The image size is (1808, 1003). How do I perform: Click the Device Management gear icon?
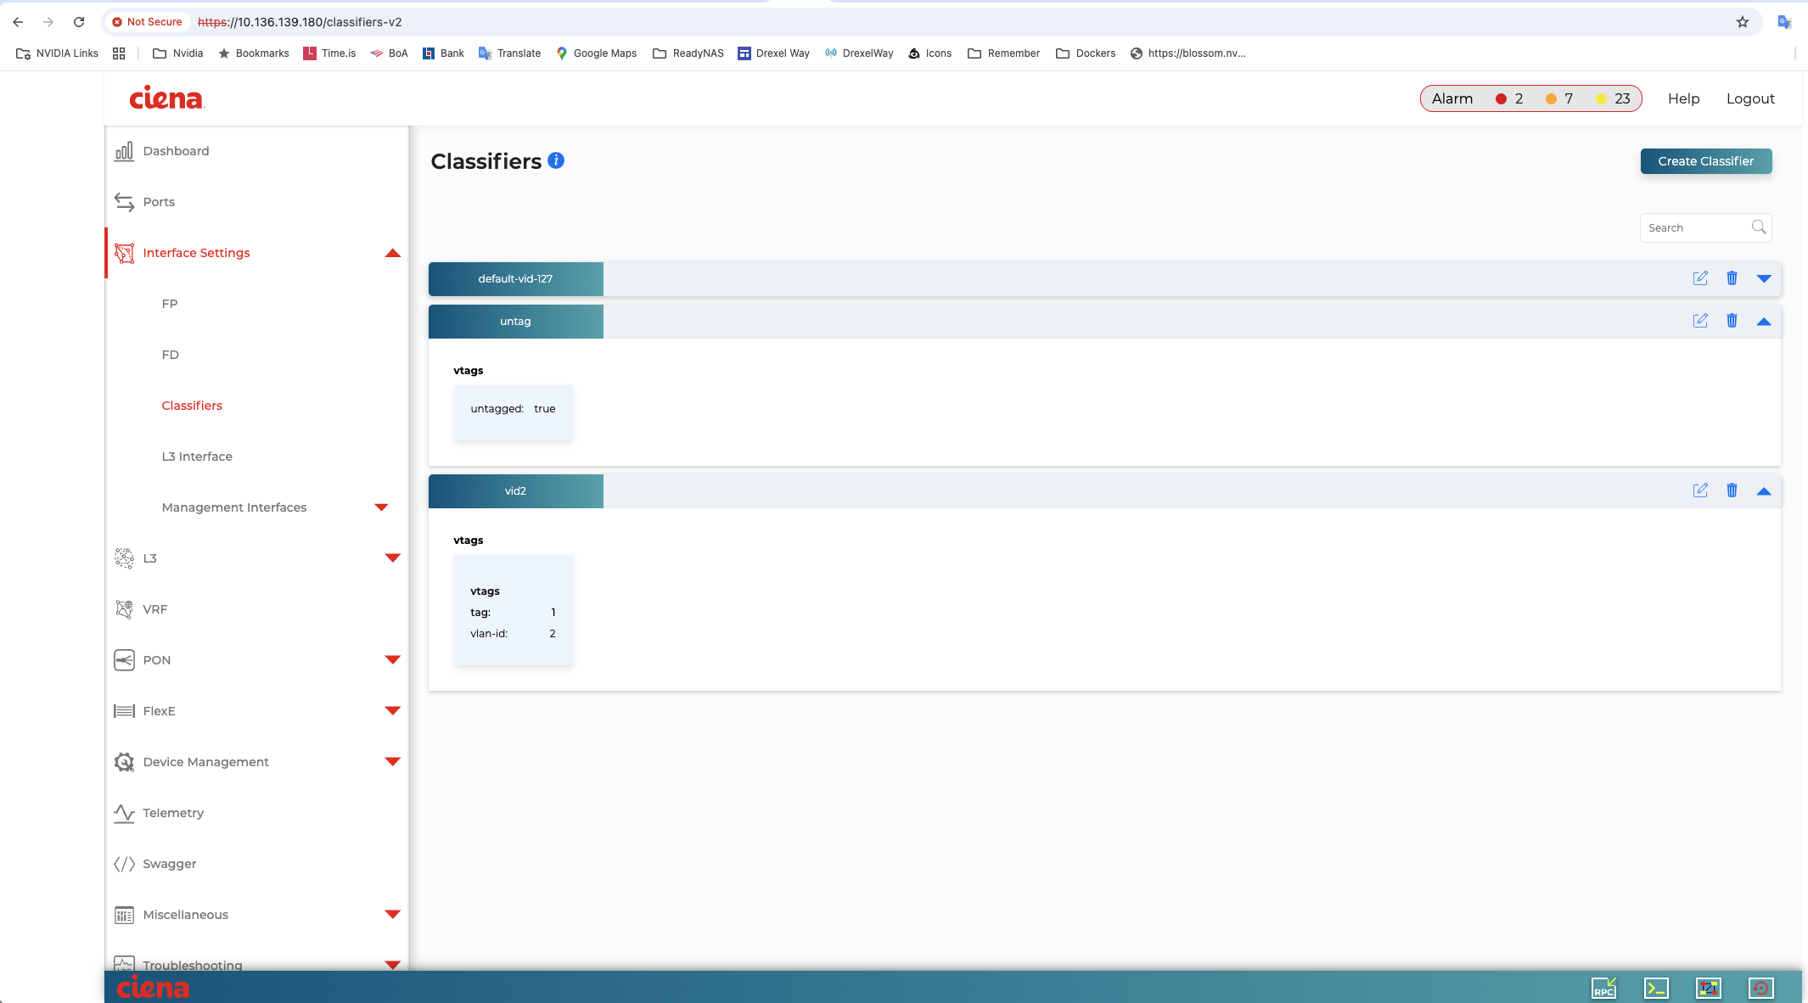[x=124, y=762]
